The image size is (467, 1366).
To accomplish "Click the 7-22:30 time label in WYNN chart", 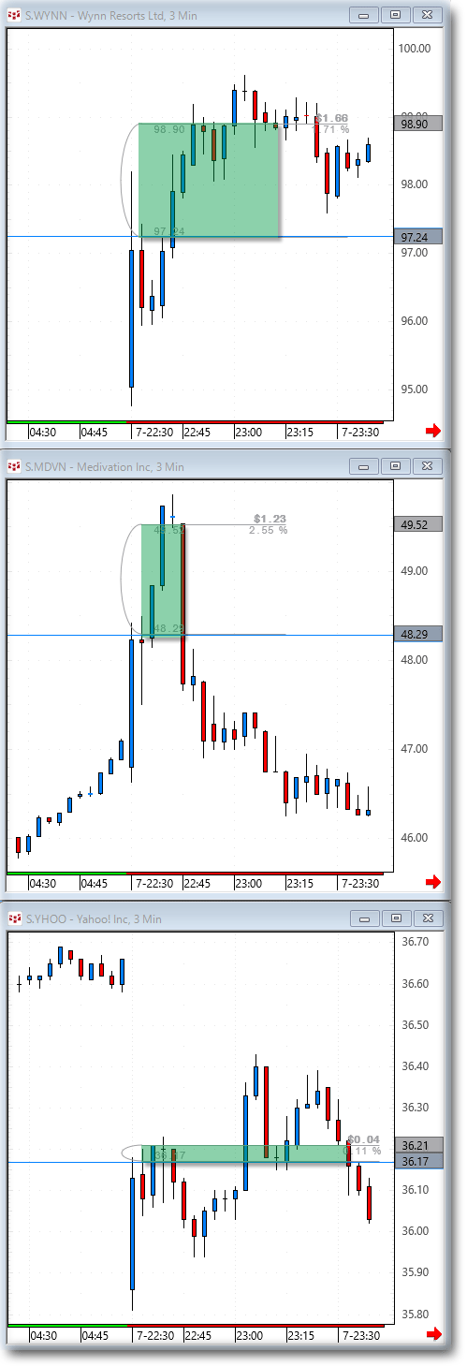I will pos(154,432).
